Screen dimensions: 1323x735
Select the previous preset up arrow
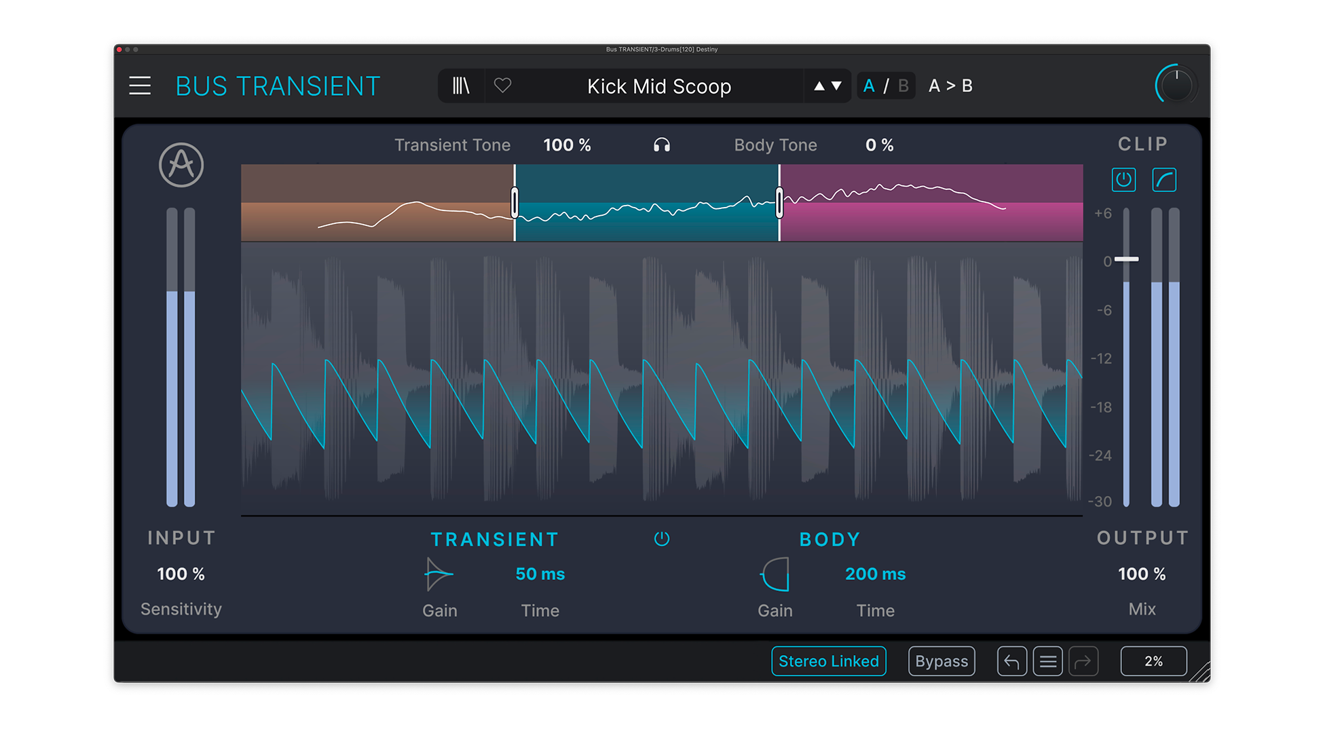[x=819, y=86]
